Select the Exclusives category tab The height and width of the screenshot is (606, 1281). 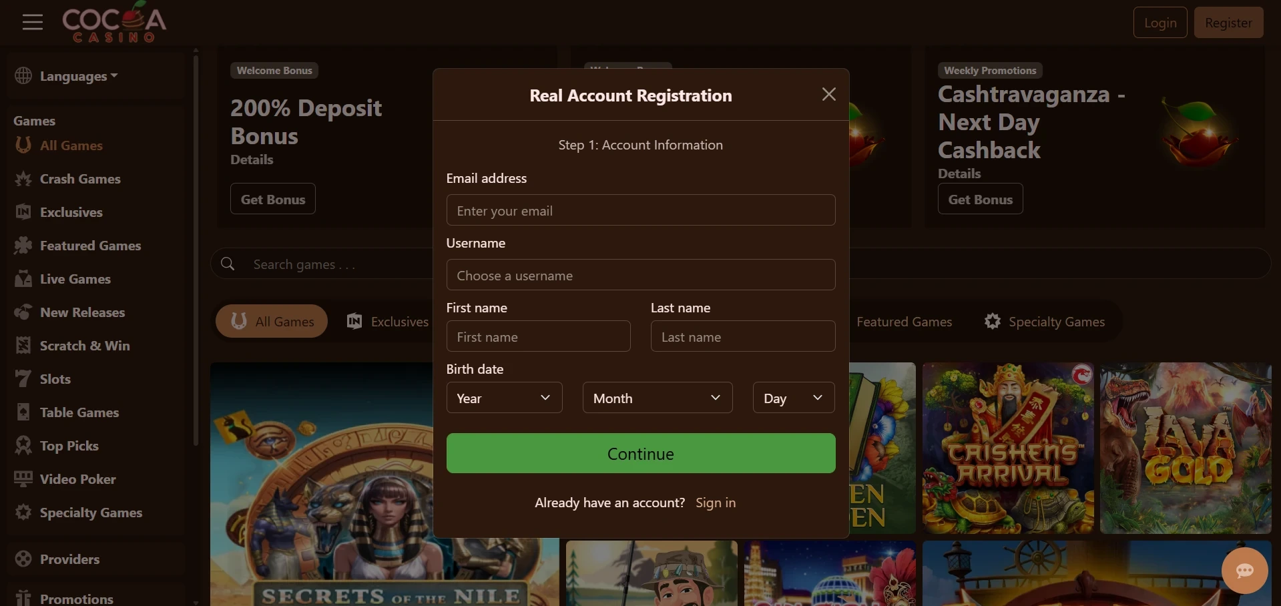point(388,322)
